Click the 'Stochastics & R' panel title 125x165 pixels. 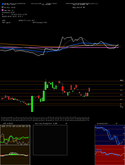click(x=102, y=123)
